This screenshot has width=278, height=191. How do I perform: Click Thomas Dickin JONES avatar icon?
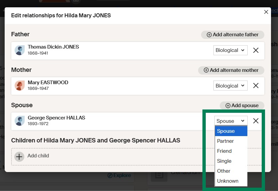tap(20, 50)
